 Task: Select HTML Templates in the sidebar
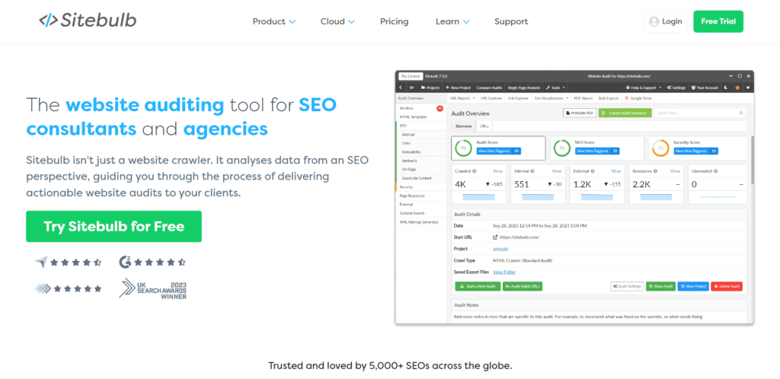pos(420,116)
